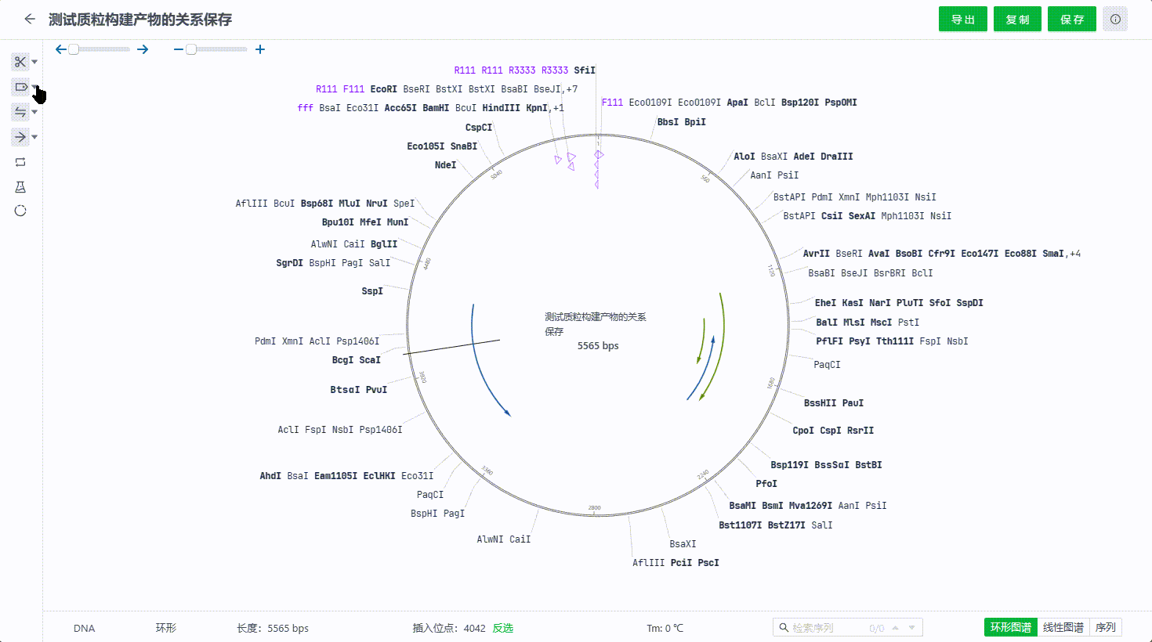Click the zoom slider handle
Screen dimensions: 1152x642
[x=191, y=49]
